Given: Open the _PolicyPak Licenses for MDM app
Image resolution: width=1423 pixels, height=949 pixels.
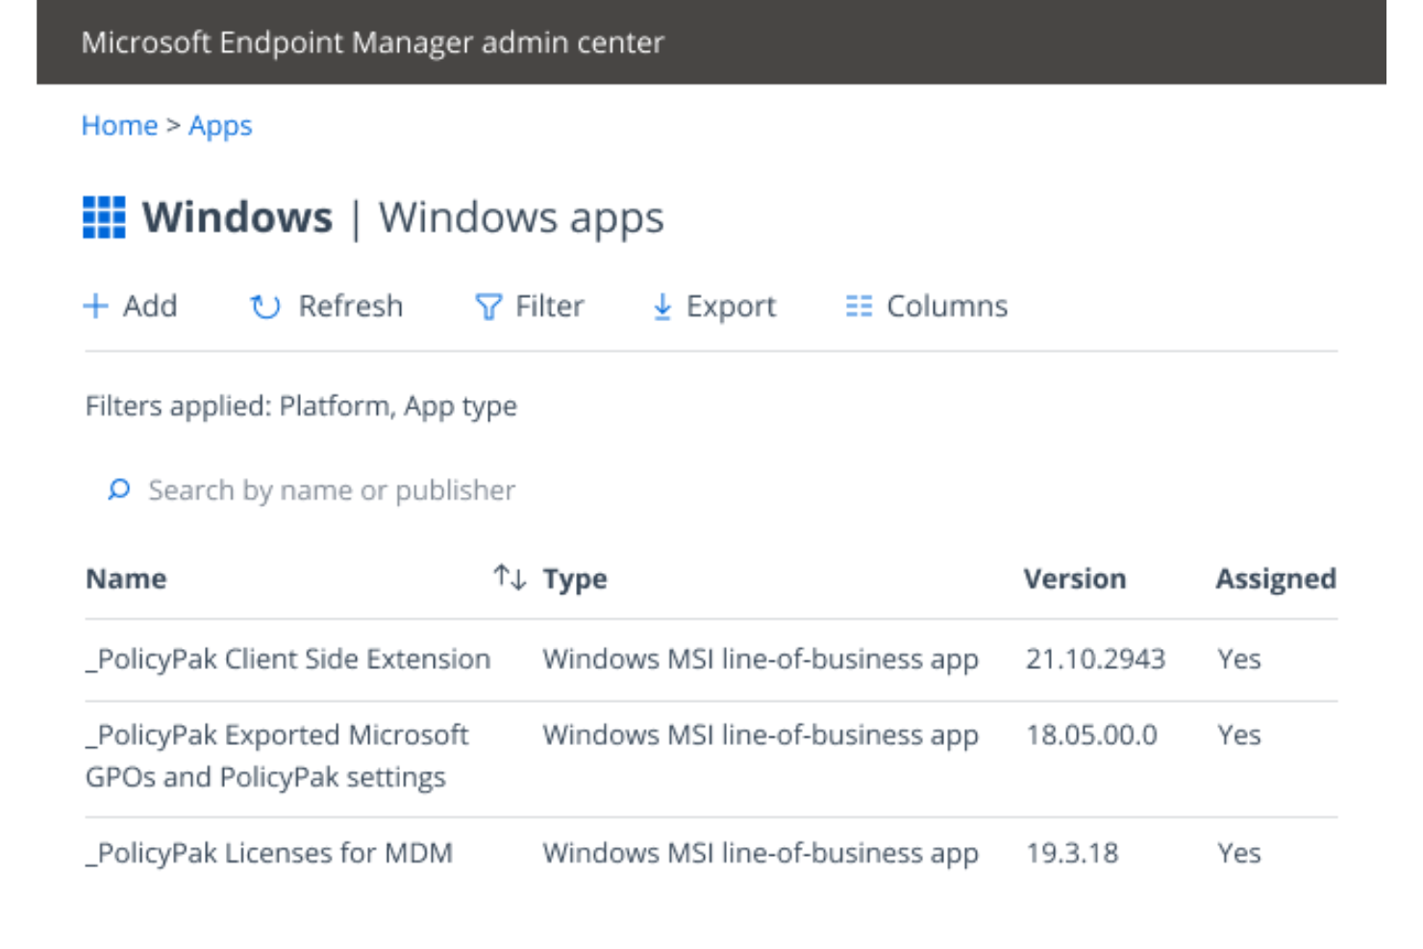Looking at the screenshot, I should click(x=269, y=852).
